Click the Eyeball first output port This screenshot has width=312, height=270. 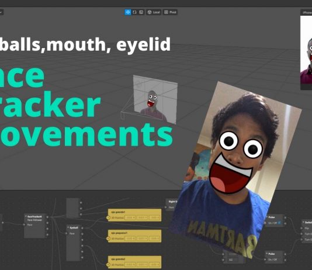pos(82,228)
